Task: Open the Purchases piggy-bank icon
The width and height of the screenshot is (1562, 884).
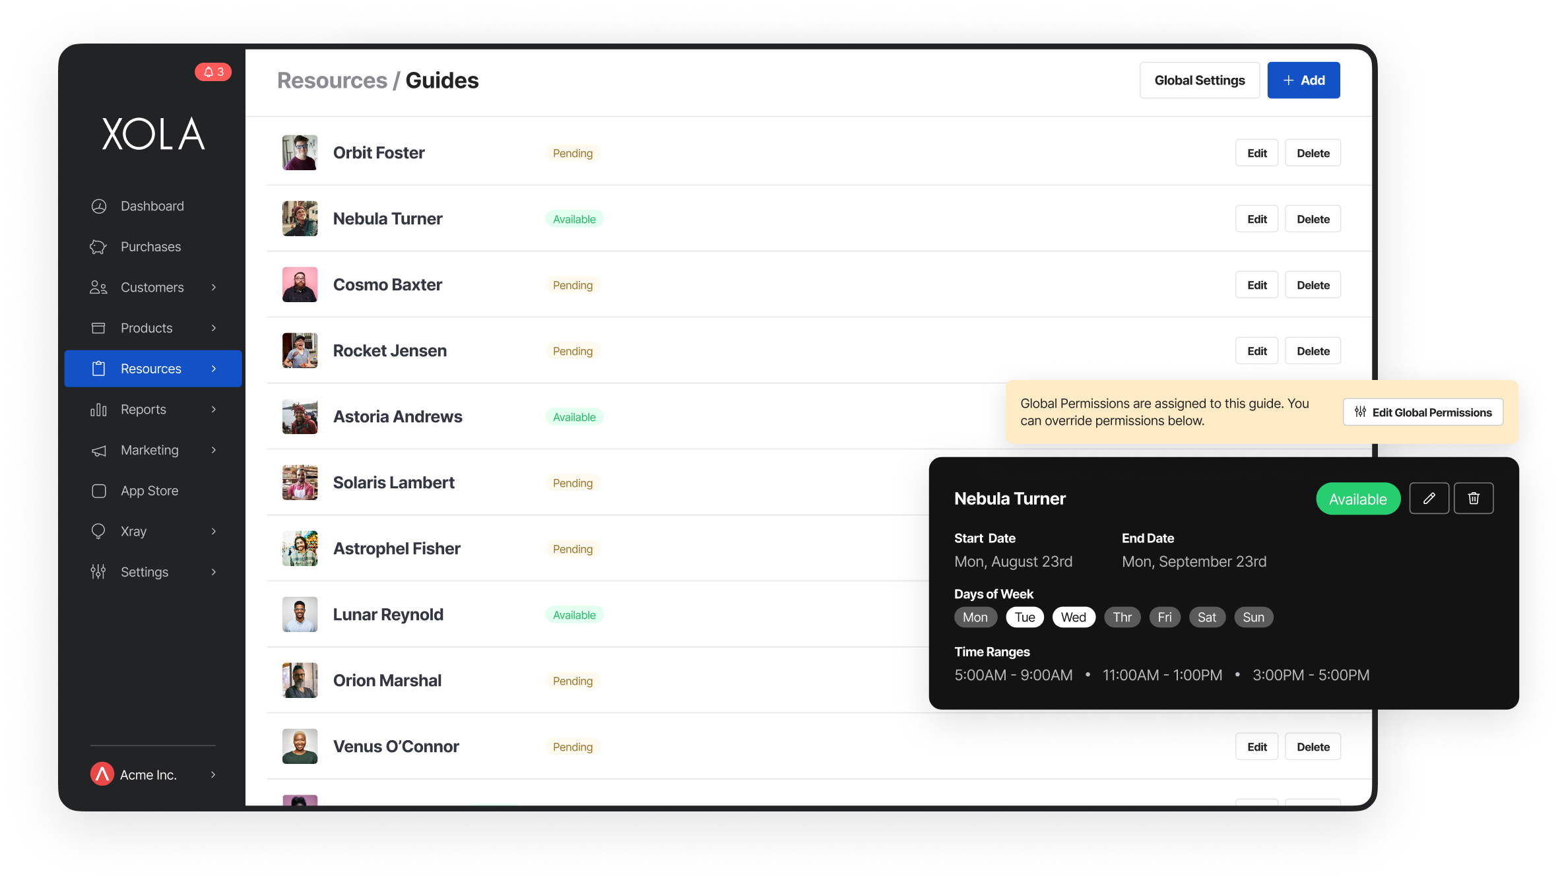Action: (98, 247)
